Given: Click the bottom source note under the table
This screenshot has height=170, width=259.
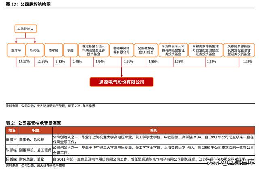Looking at the screenshot, I should (35, 166).
